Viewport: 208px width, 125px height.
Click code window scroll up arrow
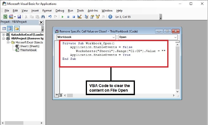177,45
